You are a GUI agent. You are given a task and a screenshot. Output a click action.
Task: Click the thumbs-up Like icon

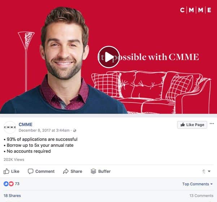pos(6,171)
